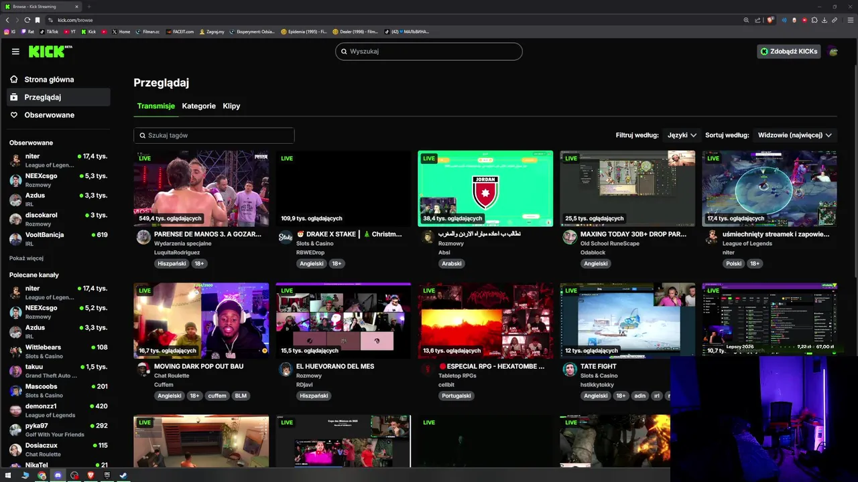Open the DRAKE X STAKE stream thumbnail
Image resolution: width=858 pixels, height=482 pixels.
coord(343,189)
